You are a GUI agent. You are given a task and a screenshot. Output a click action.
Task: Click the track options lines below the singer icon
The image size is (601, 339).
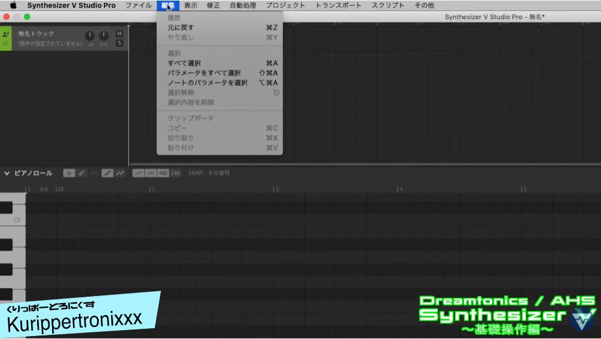6,43
